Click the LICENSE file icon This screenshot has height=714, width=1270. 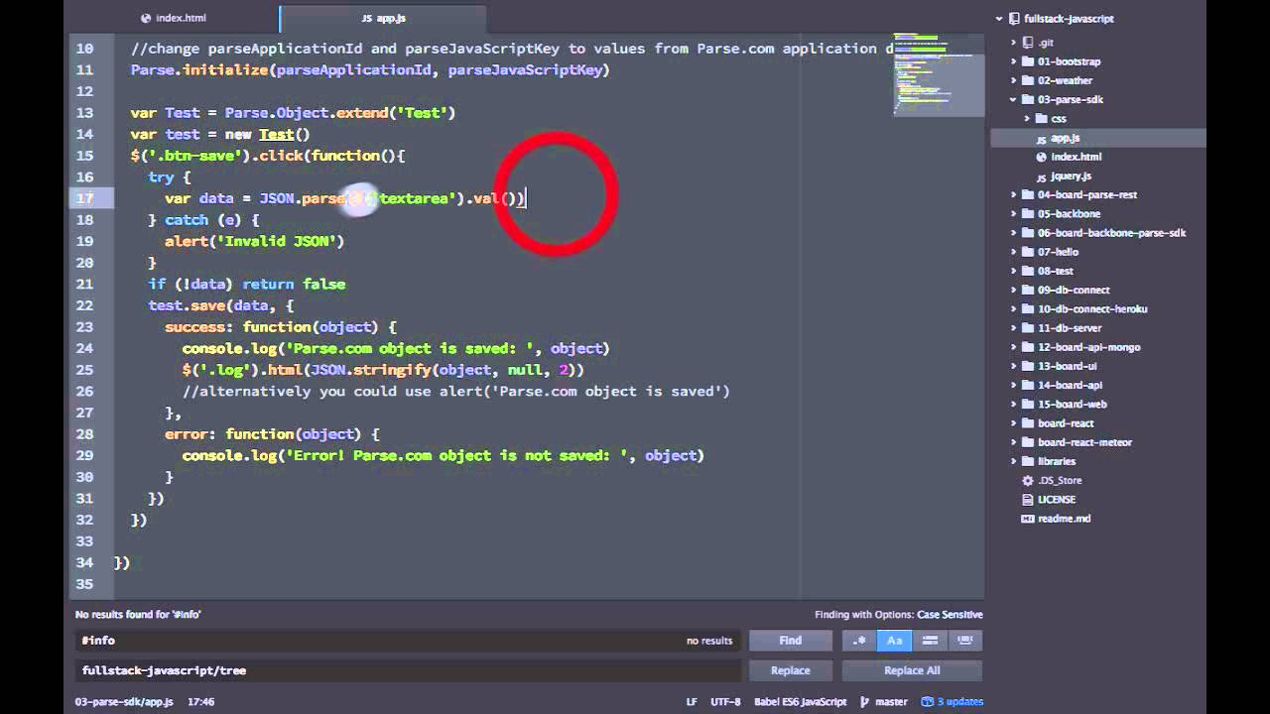tap(1028, 500)
